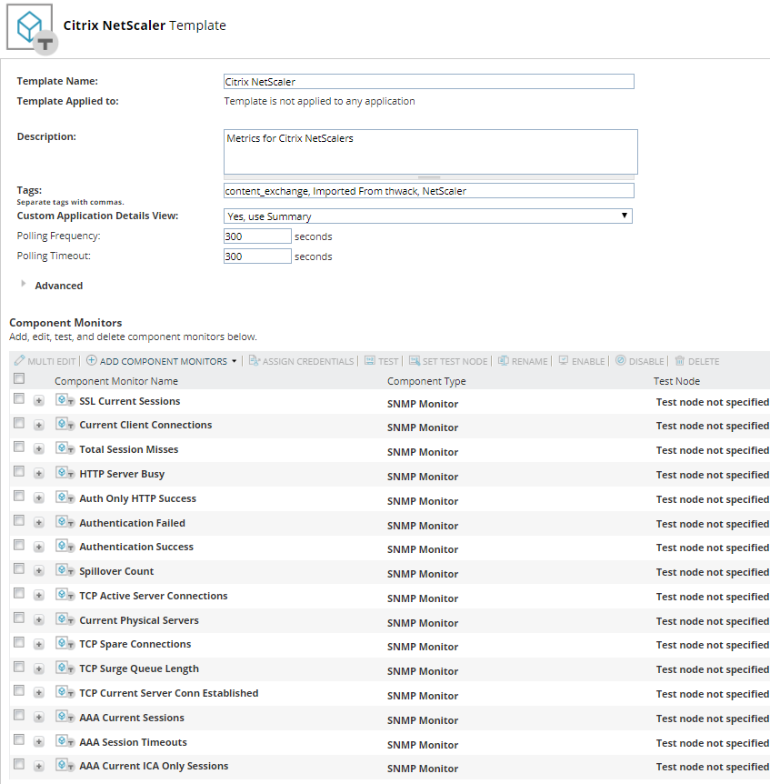Click the Component Monitor Name column header
The width and height of the screenshot is (770, 784).
[116, 381]
